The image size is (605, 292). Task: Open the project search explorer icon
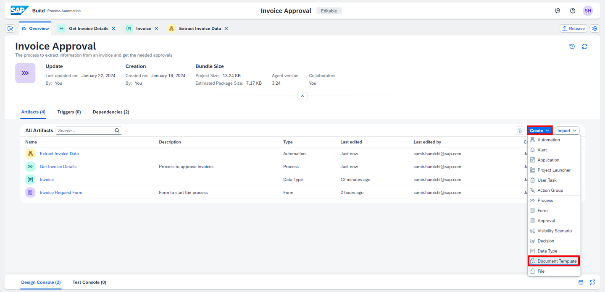tap(11, 29)
